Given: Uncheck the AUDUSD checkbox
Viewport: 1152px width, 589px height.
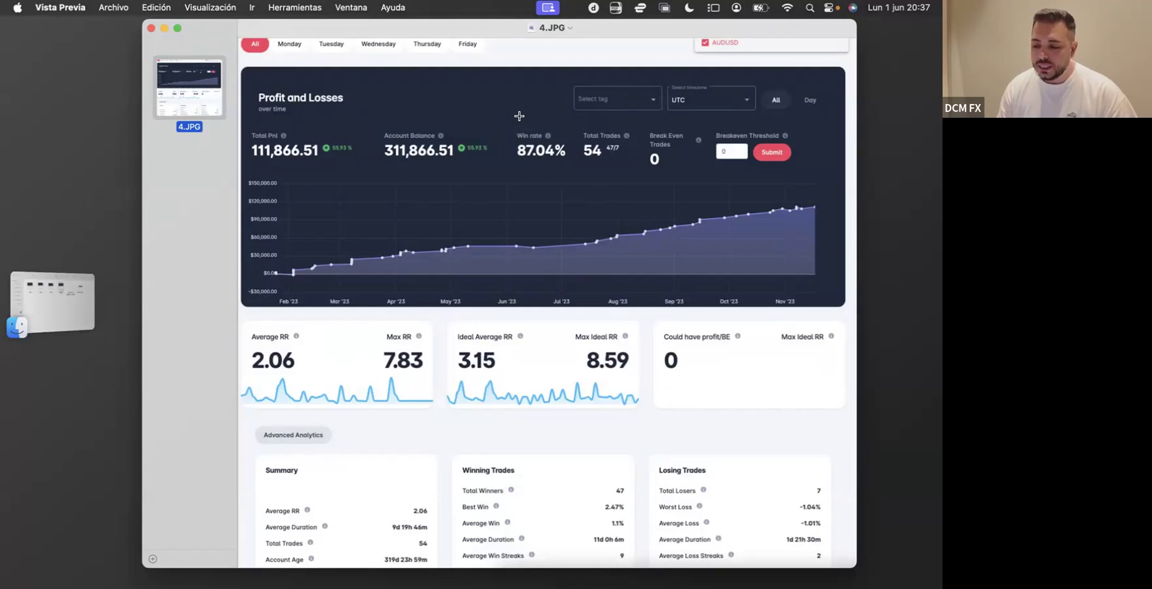Looking at the screenshot, I should pyautogui.click(x=705, y=43).
